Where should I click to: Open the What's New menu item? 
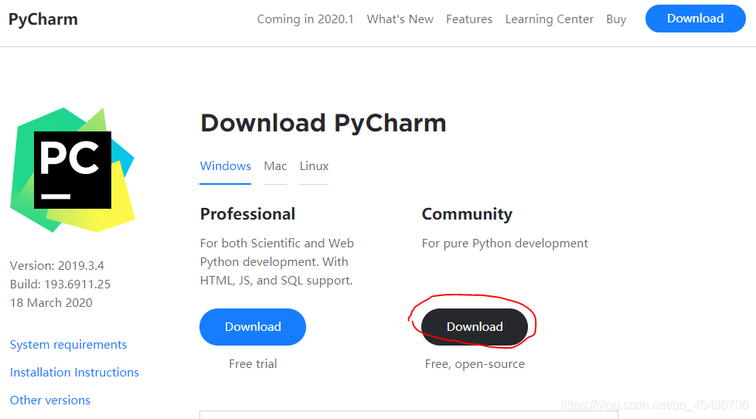point(400,19)
